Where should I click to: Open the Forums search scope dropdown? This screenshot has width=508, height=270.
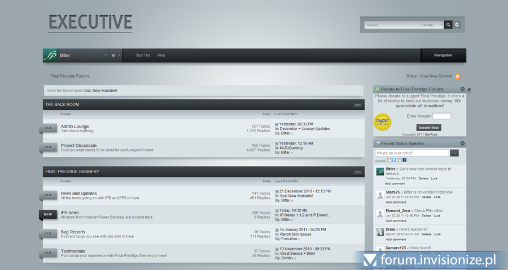pyautogui.click(x=432, y=25)
